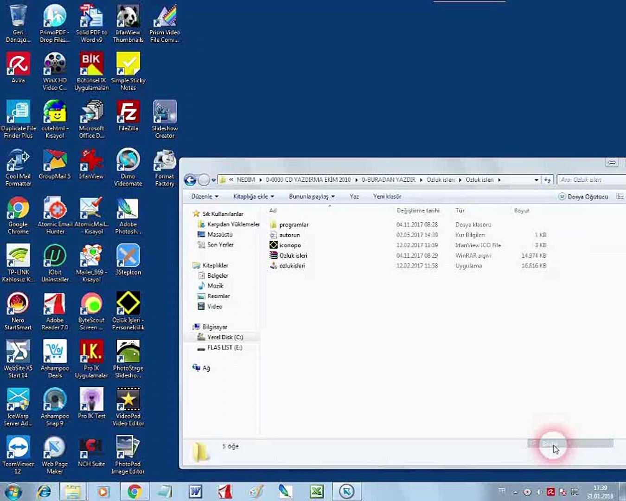Viewport: 626px width, 501px height.
Task: Open FLAS LIST (E:) drive
Action: (x=220, y=347)
